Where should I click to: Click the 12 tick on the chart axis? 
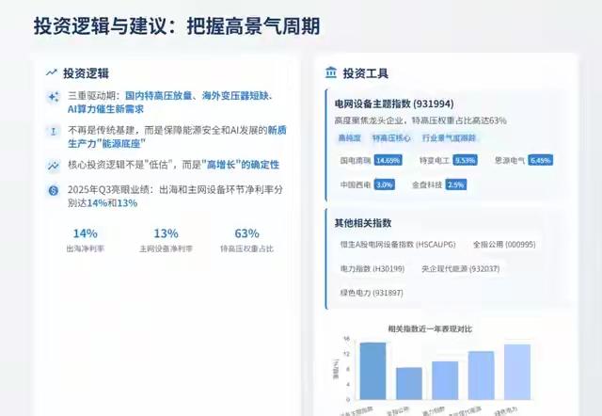point(347,354)
